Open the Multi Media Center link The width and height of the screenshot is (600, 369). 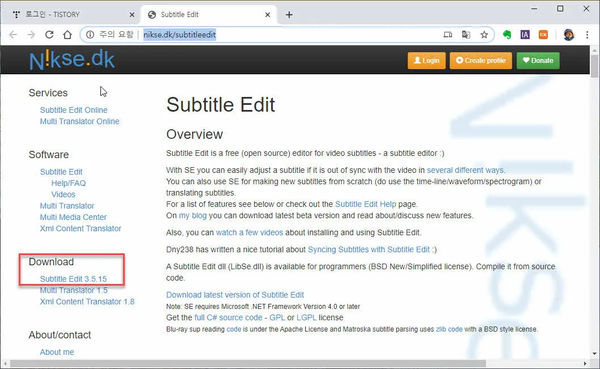[73, 217]
